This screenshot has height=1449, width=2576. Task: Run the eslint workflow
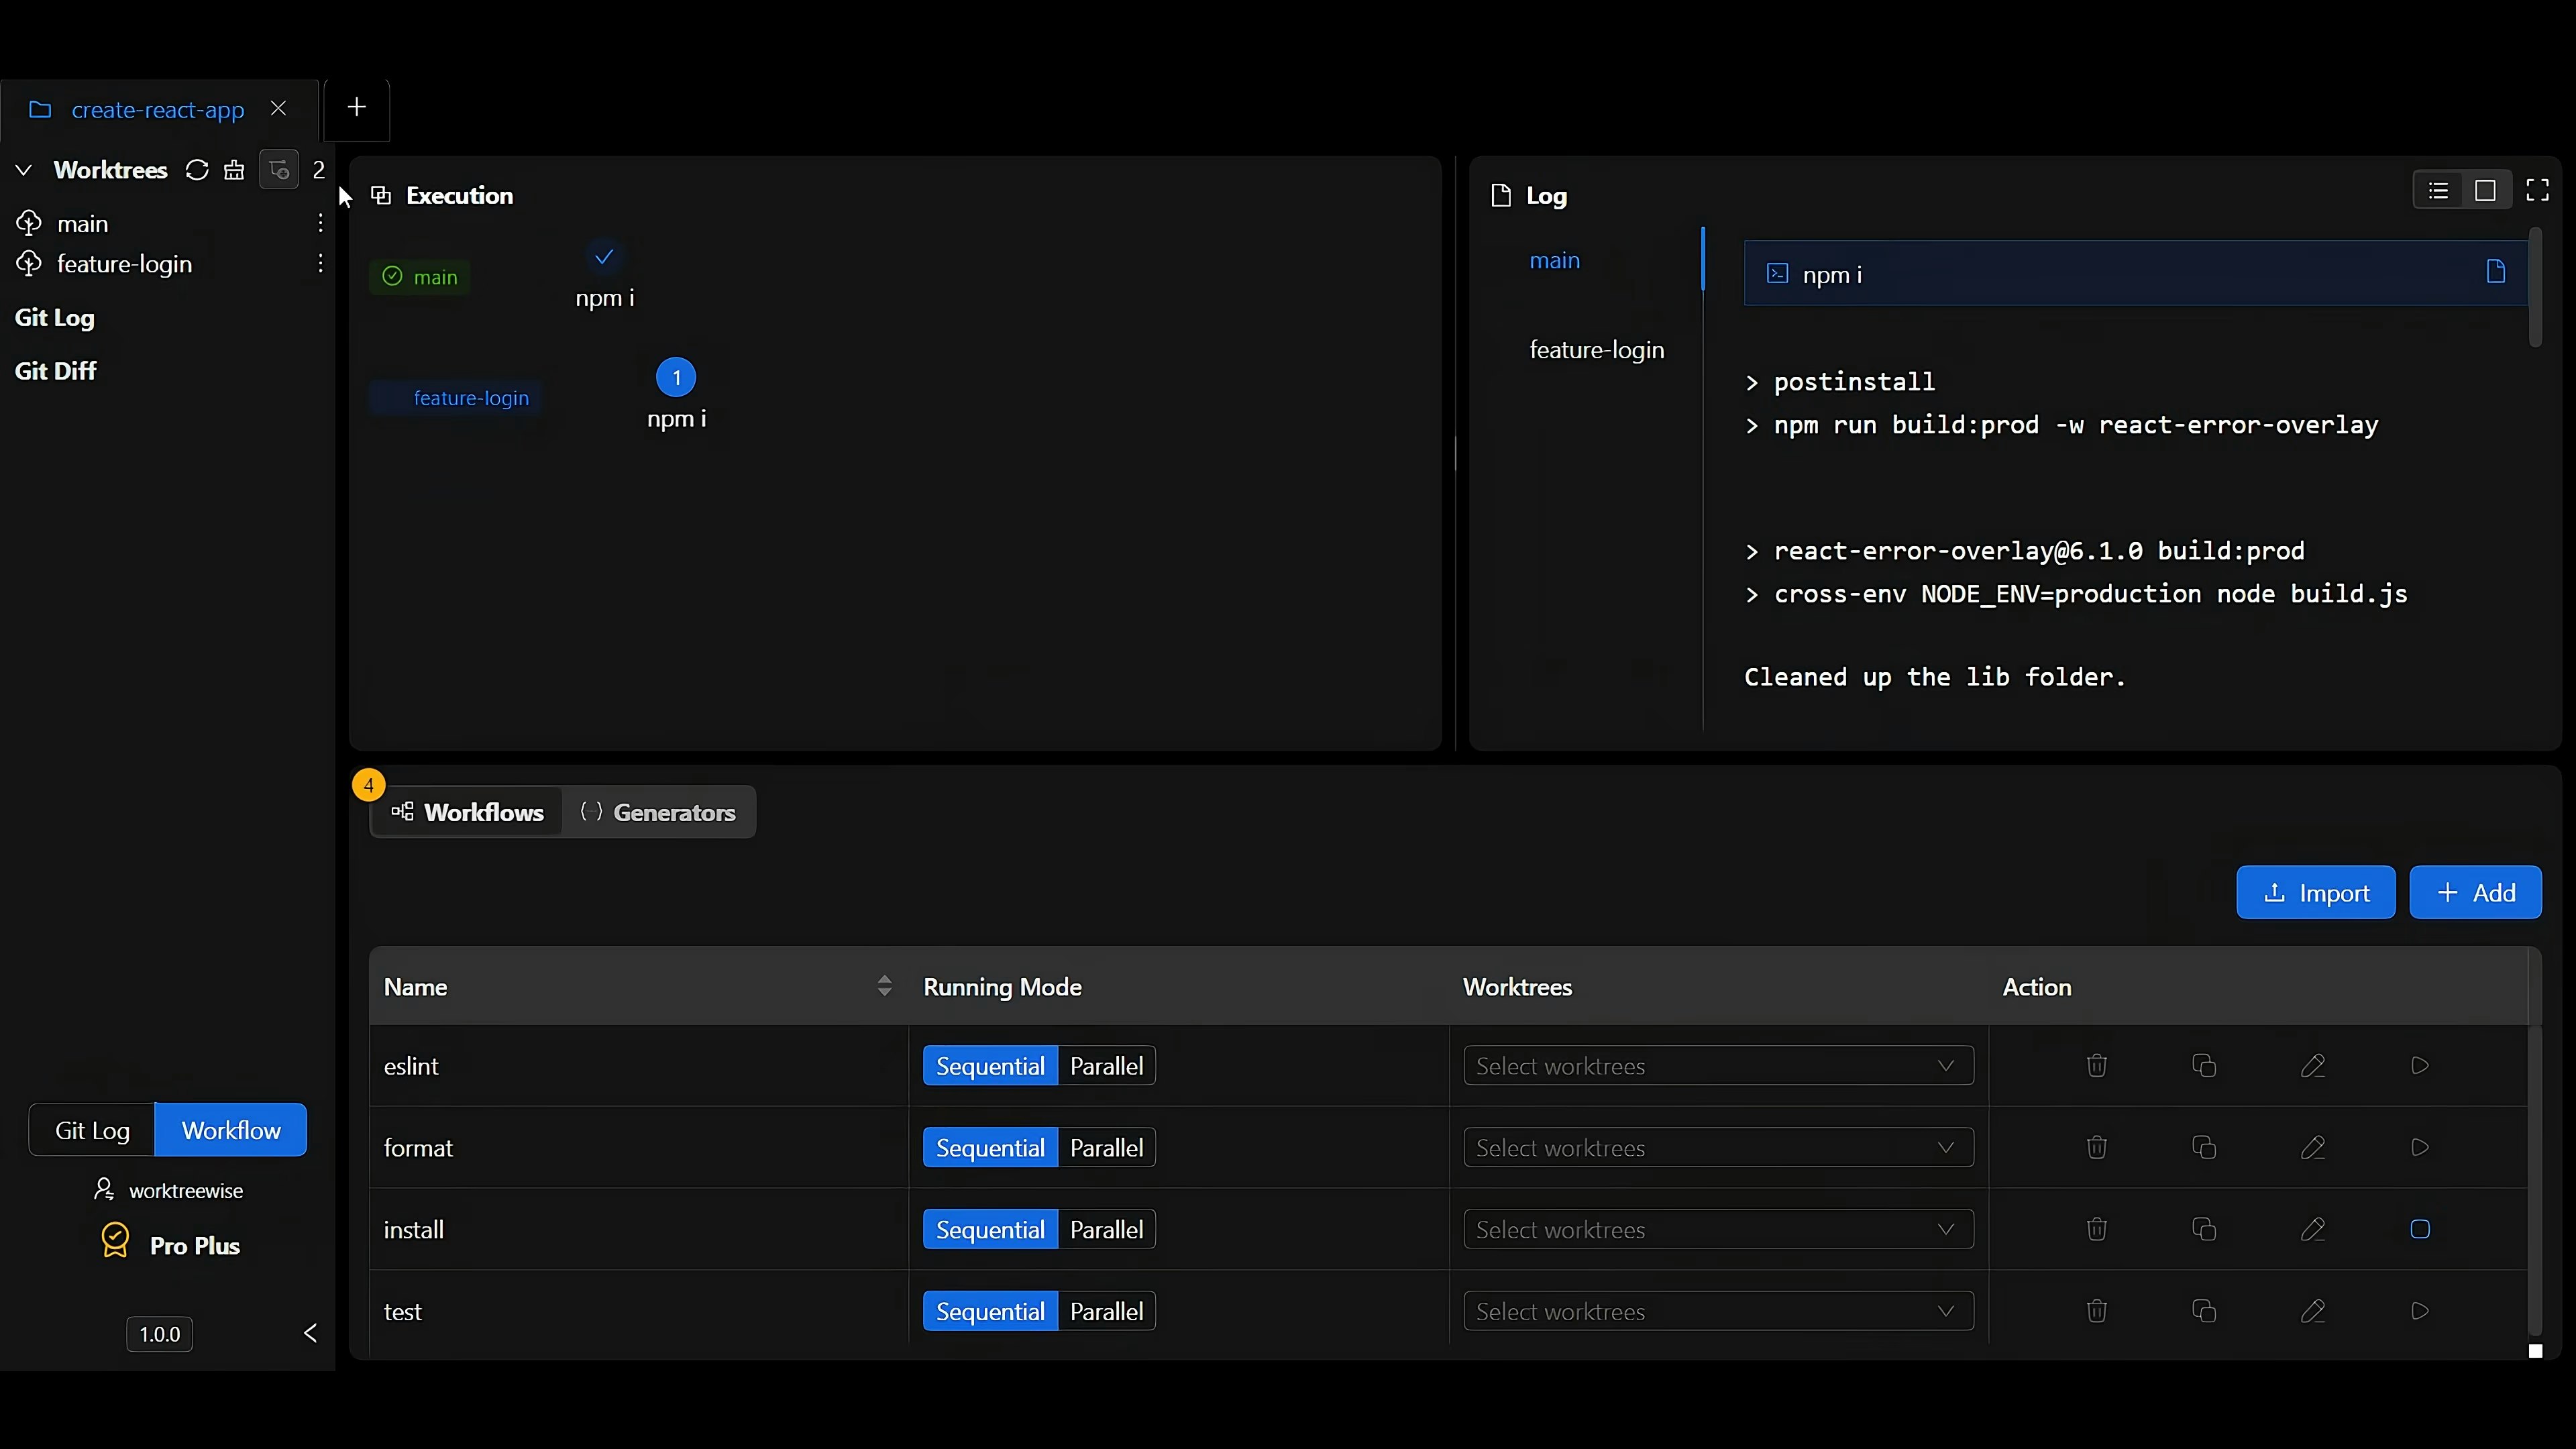pyautogui.click(x=2419, y=1066)
